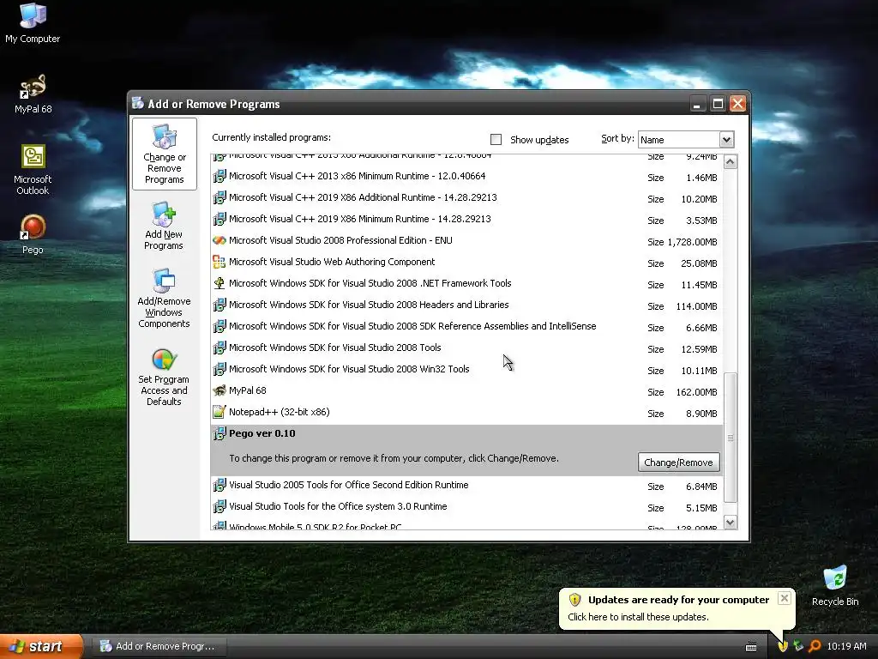The width and height of the screenshot is (878, 659).
Task: Select Microsoft Visual C++ 2019 X86 Minimum Runtime
Action: point(359,219)
